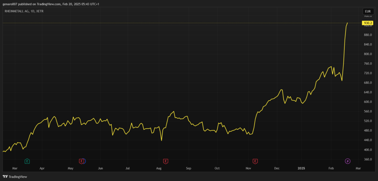Click the 880.0 value on price axis
The height and width of the screenshot is (181, 378).
367,35
